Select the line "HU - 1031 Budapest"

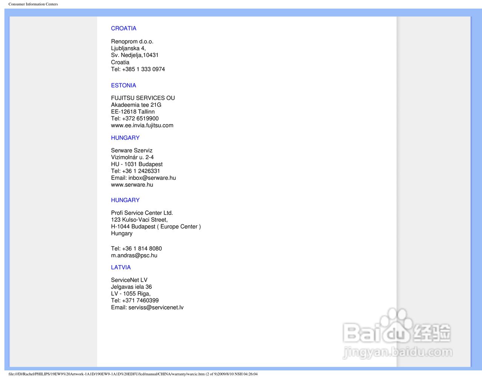click(137, 164)
